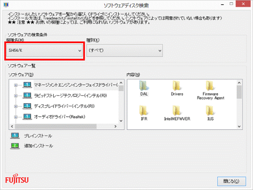Close the window with the red X

243,4
